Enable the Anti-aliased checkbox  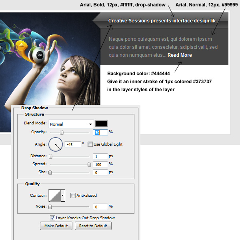point(73,195)
